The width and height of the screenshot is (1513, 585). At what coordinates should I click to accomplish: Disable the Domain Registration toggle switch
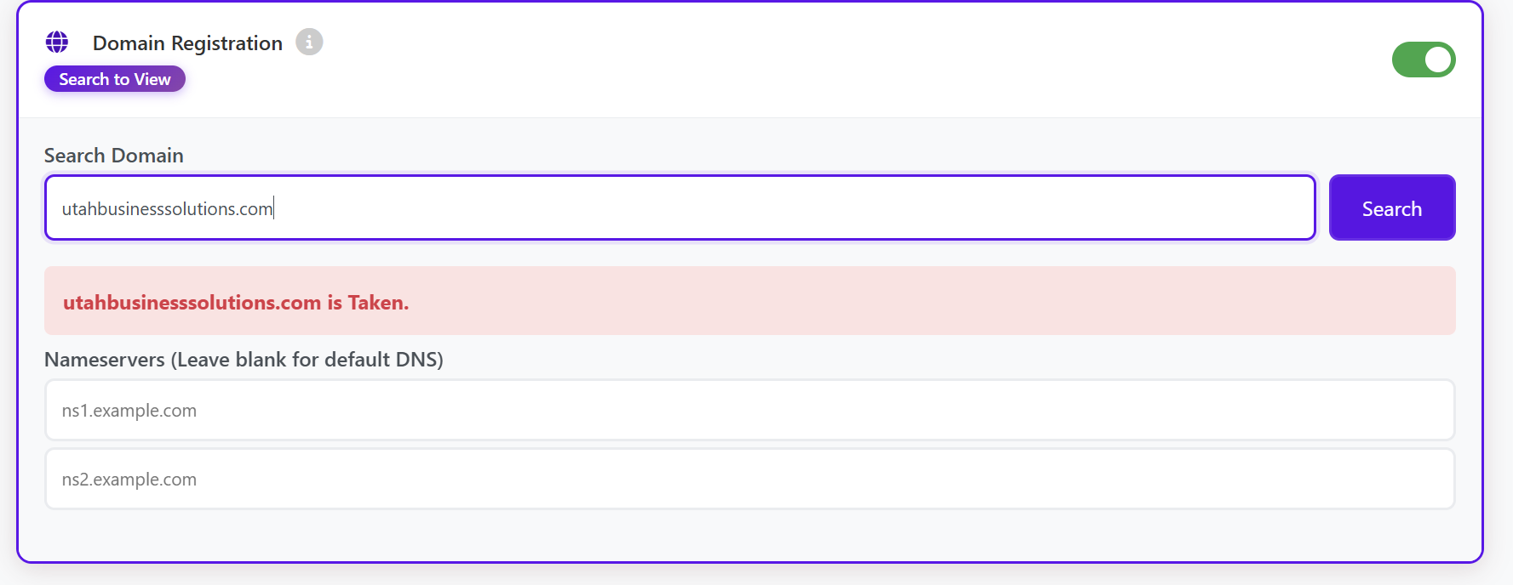[x=1423, y=60]
